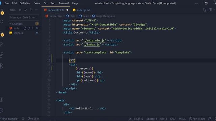Open the Selection menu

coord(26,3)
